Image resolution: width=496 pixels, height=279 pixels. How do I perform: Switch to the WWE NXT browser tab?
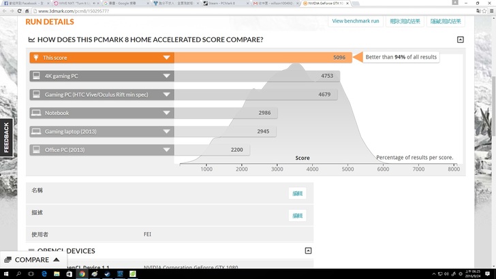click(76, 3)
